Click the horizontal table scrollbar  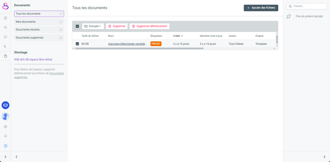[x=139, y=48]
